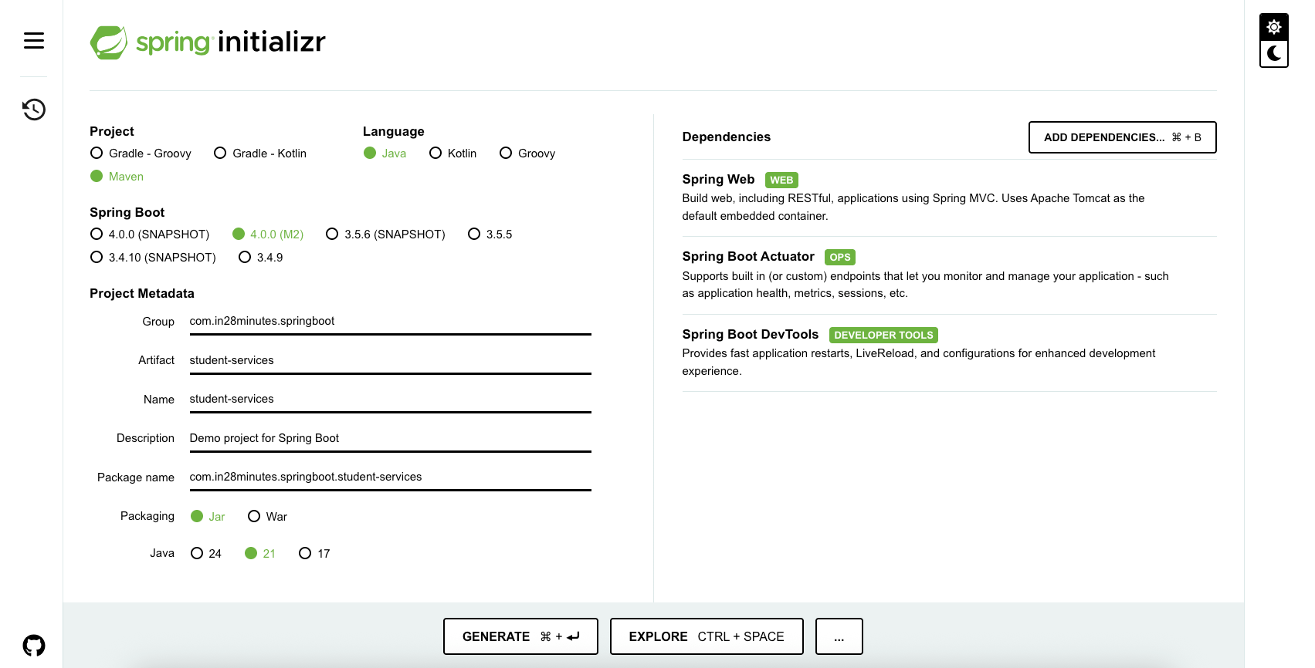This screenshot has height=668, width=1315.
Task: Click the Spring leaf logo
Action: coord(109,42)
